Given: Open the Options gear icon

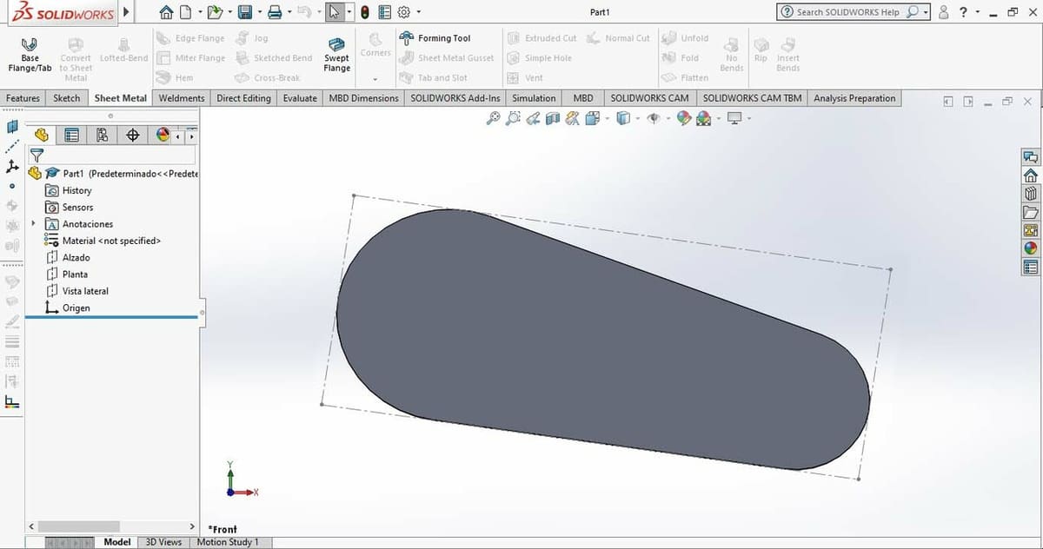Looking at the screenshot, I should click(x=403, y=12).
